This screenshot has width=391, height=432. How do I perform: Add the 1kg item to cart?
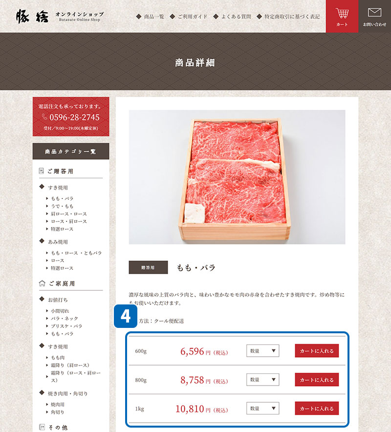317,409
